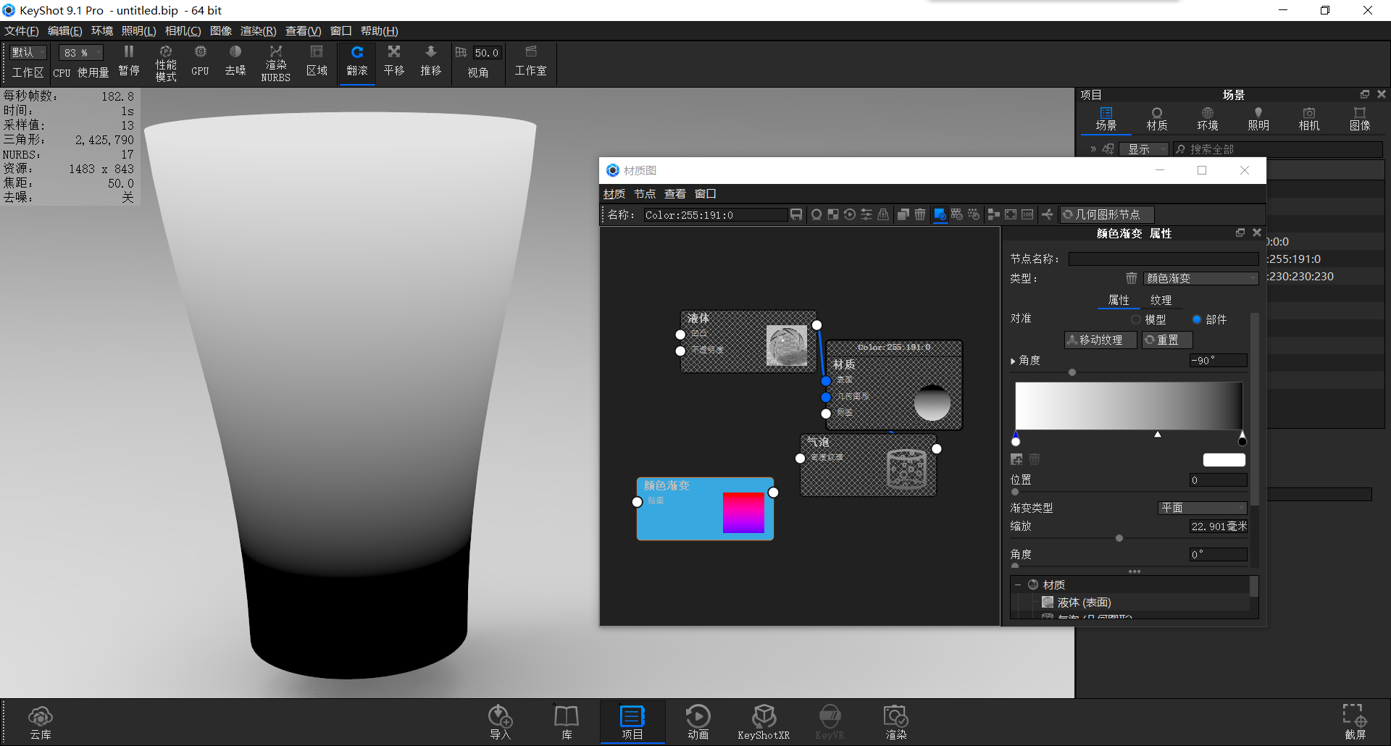Open the 云库 cloud library
The image size is (1391, 746).
41,721
